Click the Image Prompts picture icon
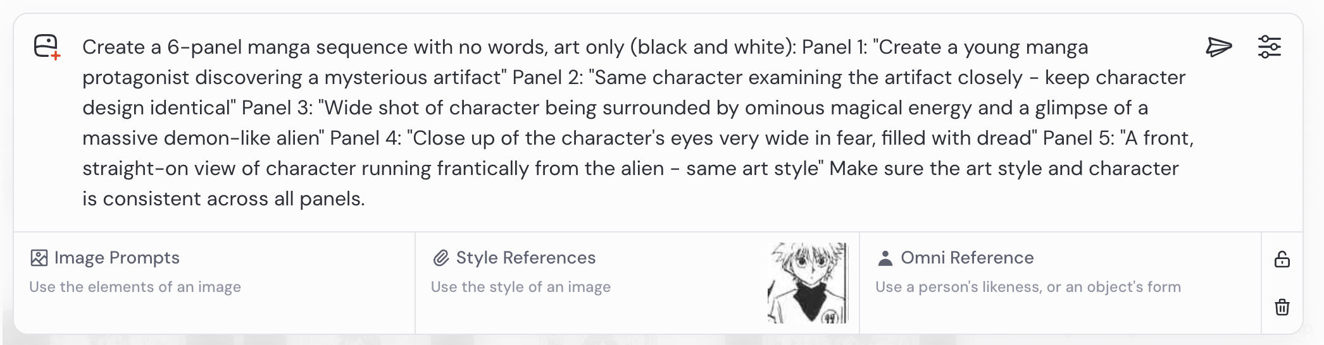 click(x=39, y=258)
